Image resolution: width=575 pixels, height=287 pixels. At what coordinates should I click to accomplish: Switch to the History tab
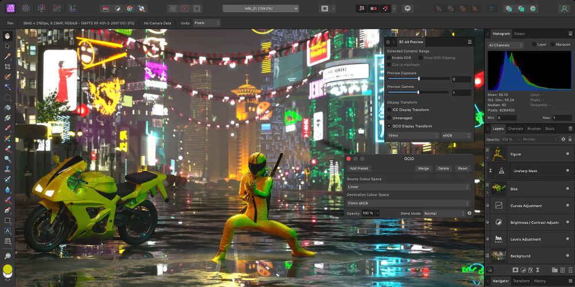[x=539, y=281]
